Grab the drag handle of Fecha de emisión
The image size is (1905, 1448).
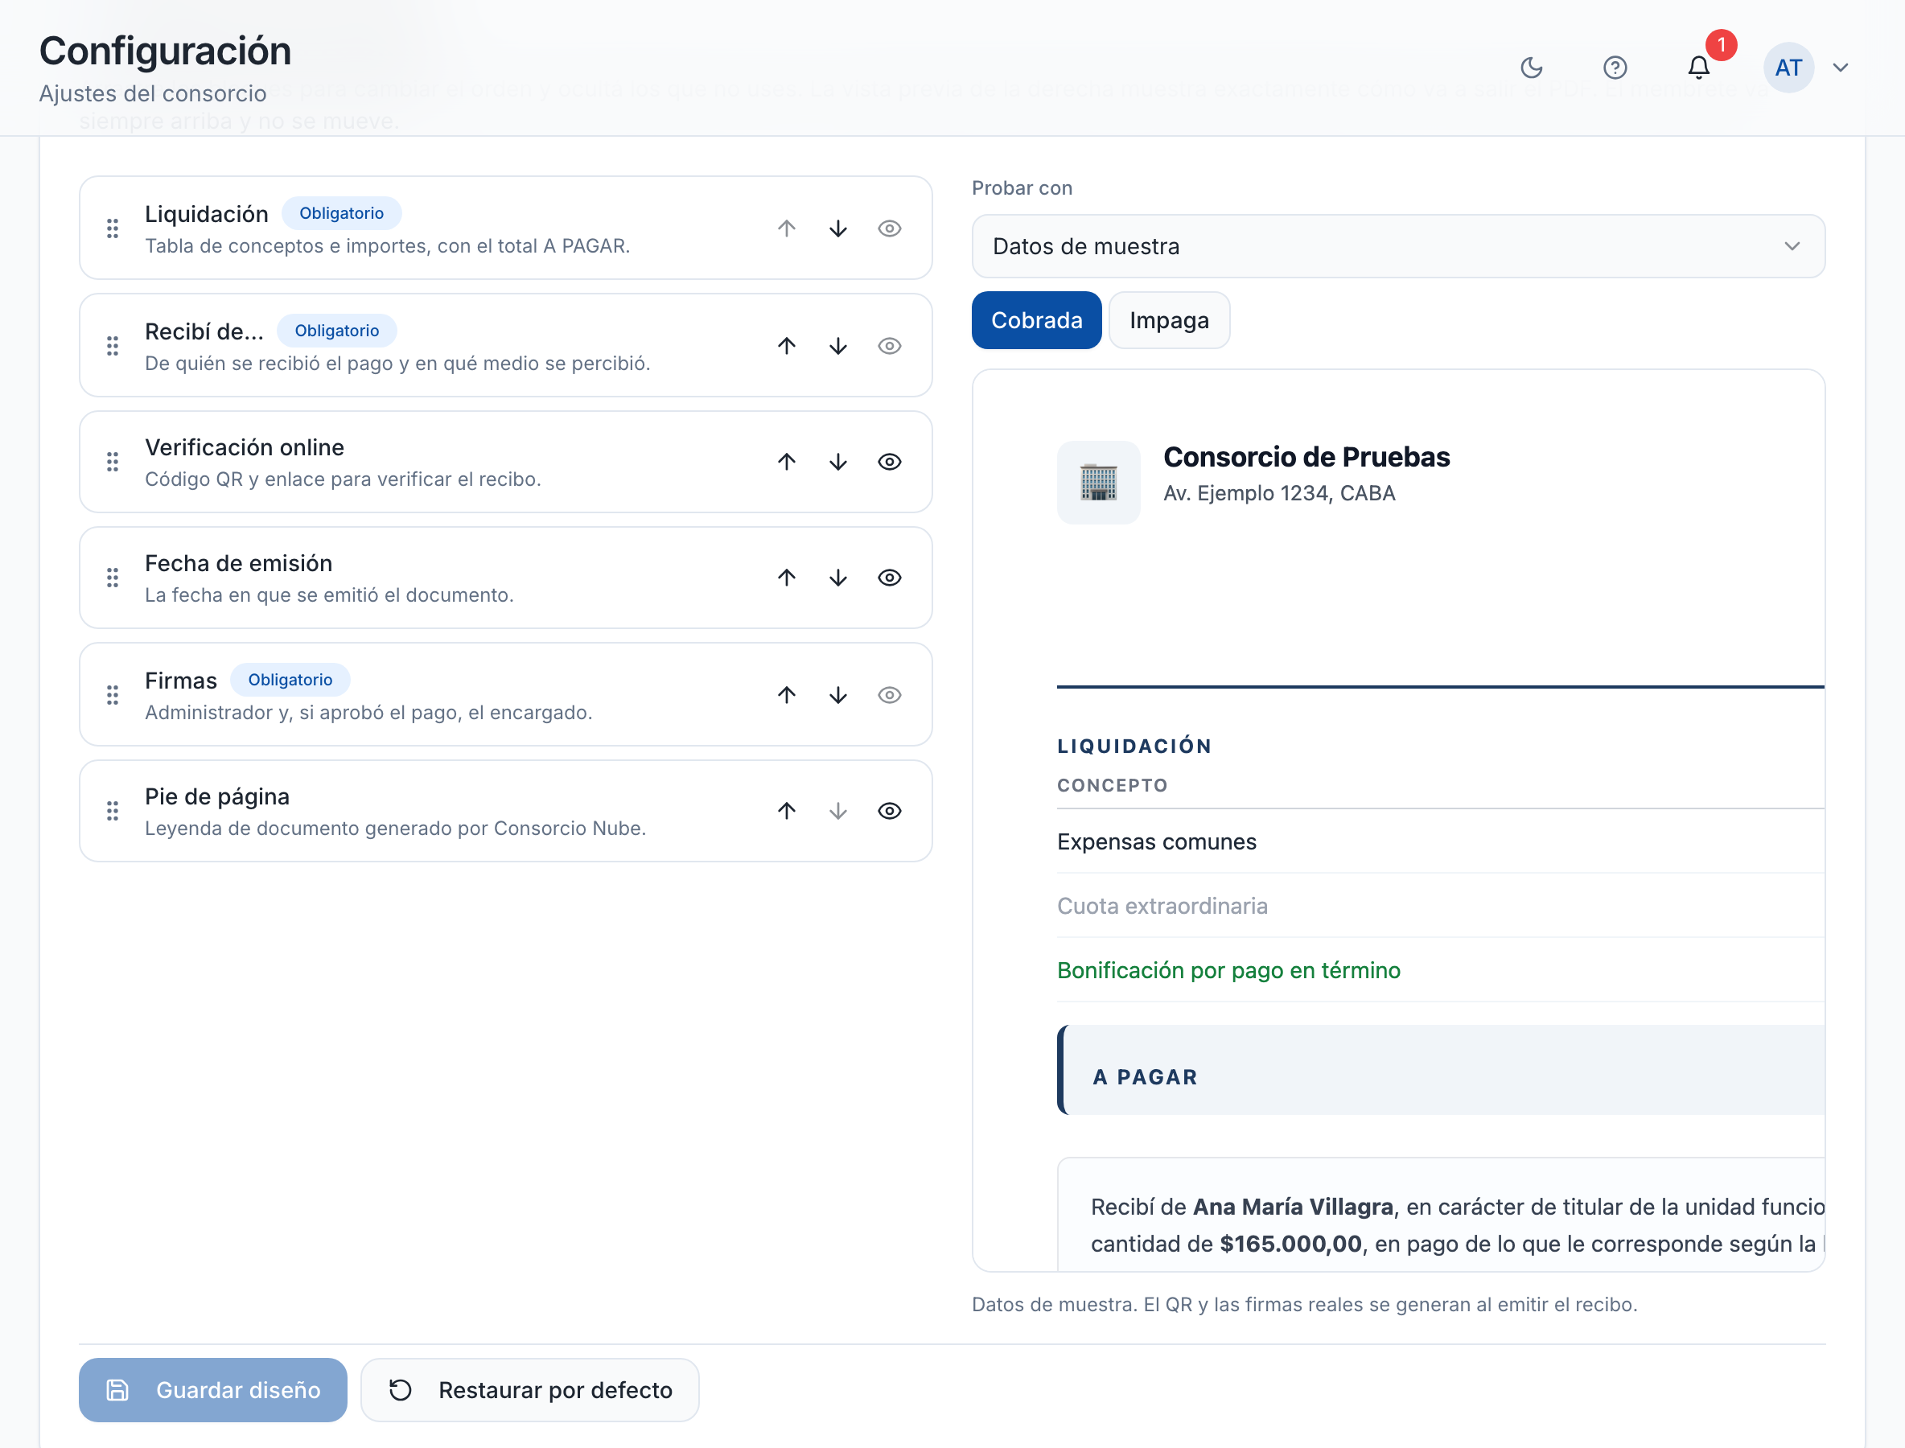point(113,578)
